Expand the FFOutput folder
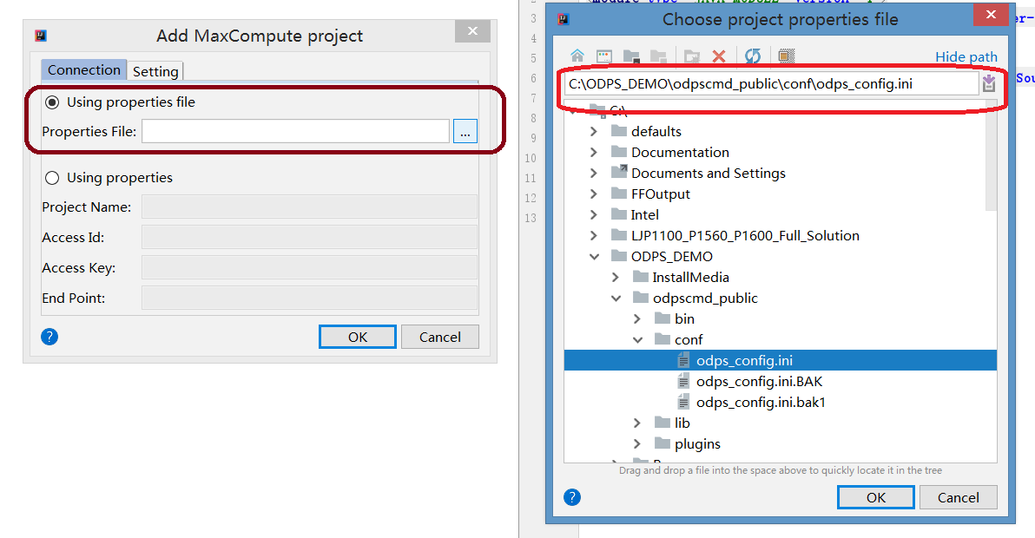Image resolution: width=1035 pixels, height=538 pixels. click(x=593, y=194)
